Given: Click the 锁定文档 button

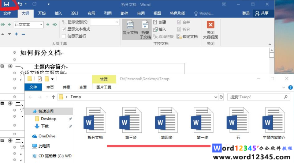Looking at the screenshot, I should (187, 36).
